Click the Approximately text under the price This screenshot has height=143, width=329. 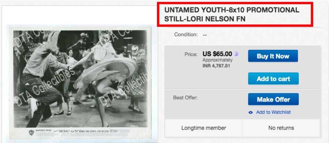coord(217,60)
